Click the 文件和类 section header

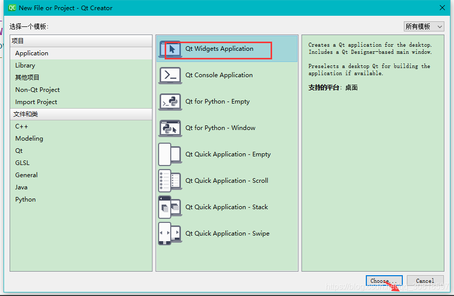point(81,114)
